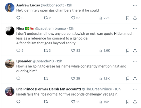The width and height of the screenshot is (141, 108).
Task: Open Lysander's profile avatar
Action: pos(10,63)
